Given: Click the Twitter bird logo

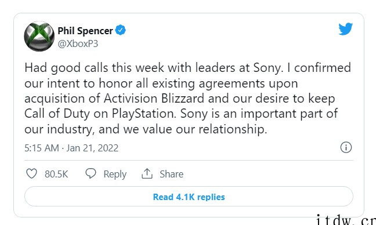Looking at the screenshot, I should coord(346,29).
